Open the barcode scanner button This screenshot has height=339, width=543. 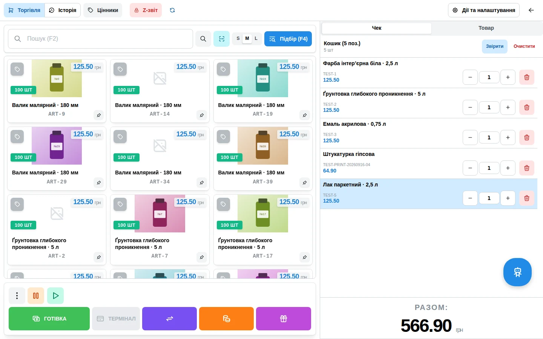point(222,39)
